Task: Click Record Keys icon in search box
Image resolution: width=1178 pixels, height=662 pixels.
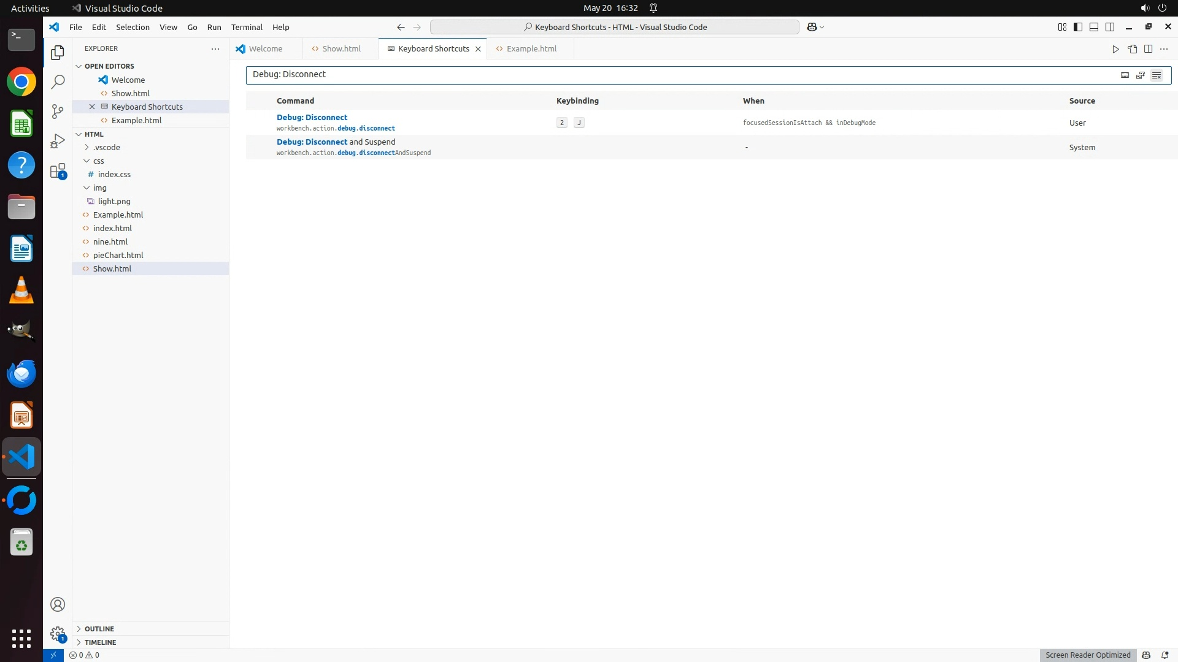Action: point(1125,75)
